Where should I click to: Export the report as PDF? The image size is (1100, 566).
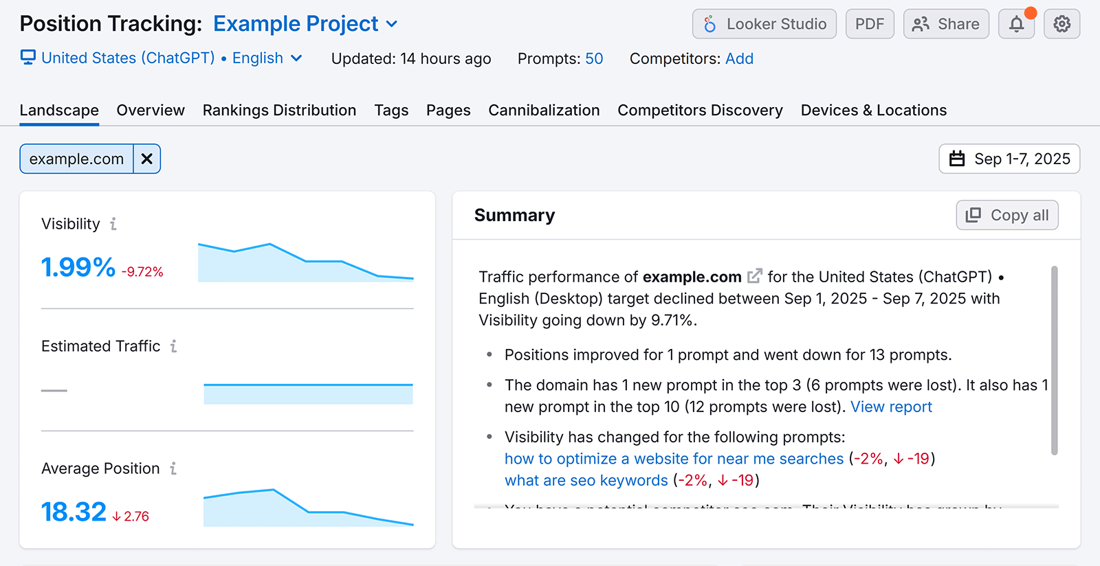tap(869, 24)
